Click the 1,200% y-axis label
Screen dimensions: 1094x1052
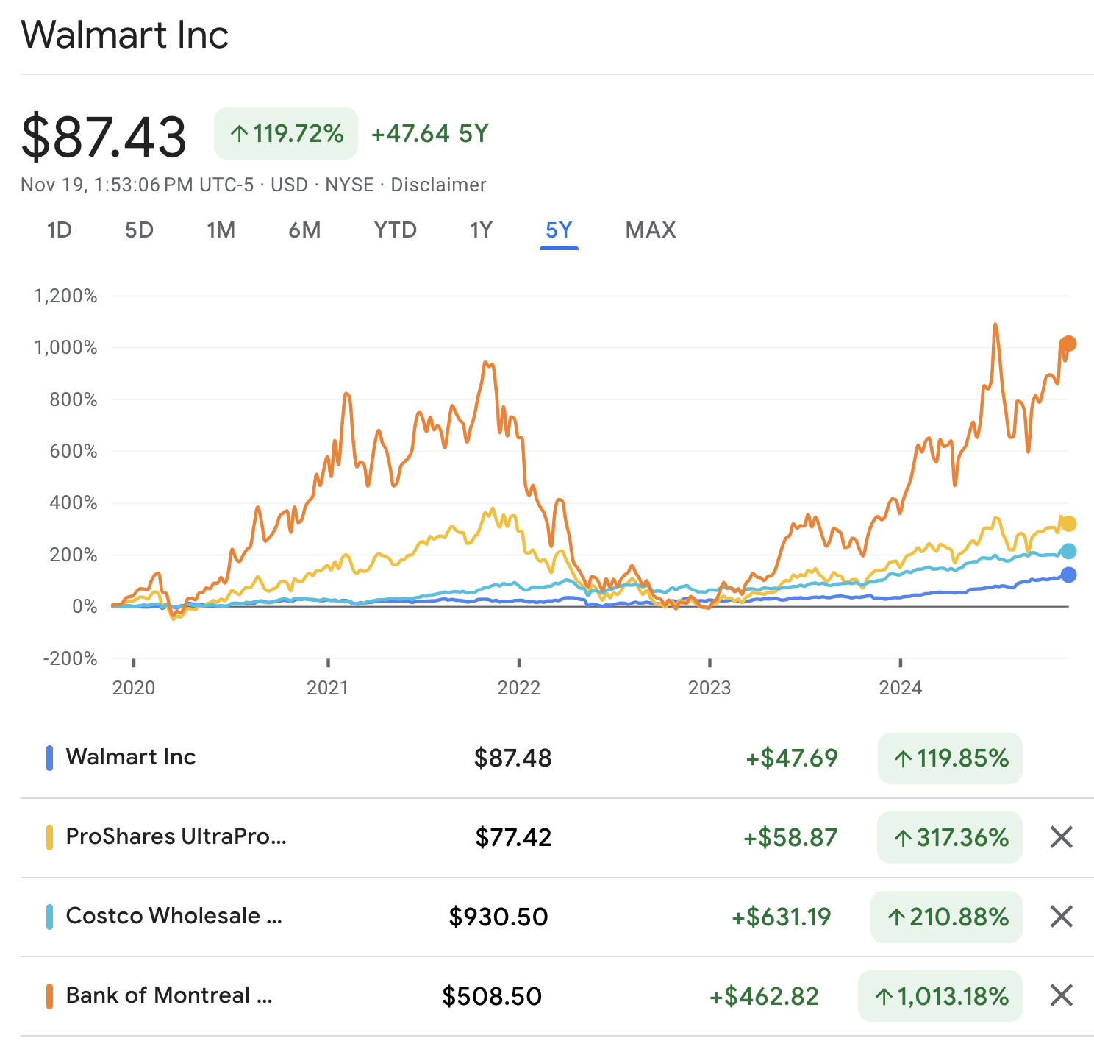[x=65, y=296]
